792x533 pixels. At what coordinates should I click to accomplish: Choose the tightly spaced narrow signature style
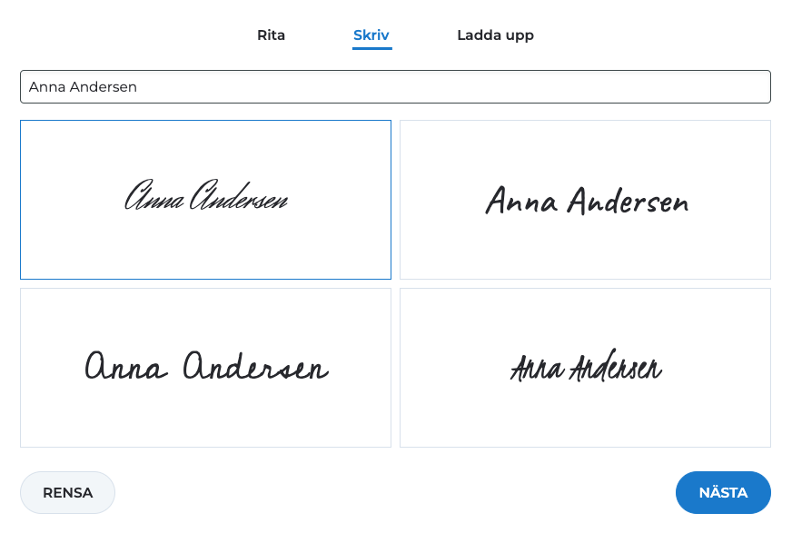[585, 368]
